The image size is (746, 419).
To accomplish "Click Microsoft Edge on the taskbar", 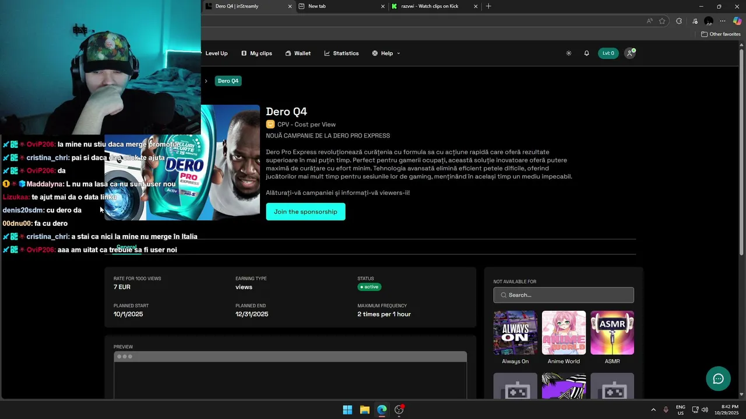I will 382,410.
